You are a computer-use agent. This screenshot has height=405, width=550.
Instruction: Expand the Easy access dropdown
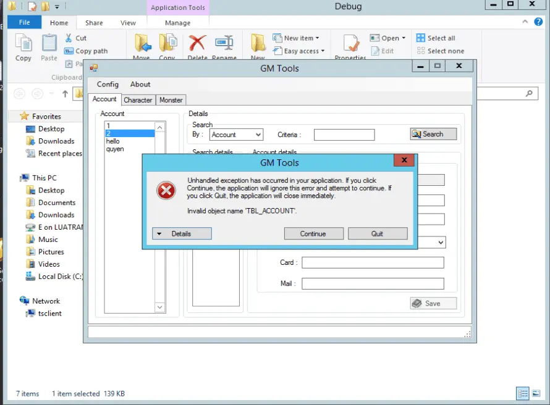click(x=299, y=51)
